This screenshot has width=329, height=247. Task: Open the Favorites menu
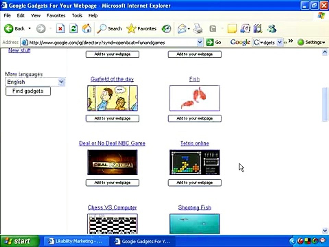click(56, 15)
